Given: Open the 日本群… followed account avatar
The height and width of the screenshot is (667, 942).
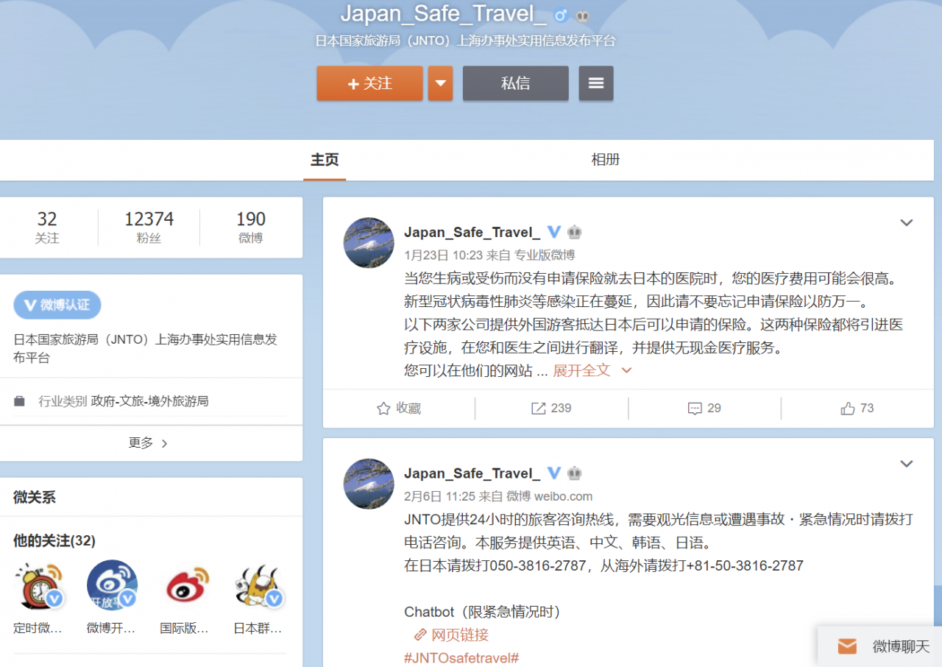Looking at the screenshot, I should [x=258, y=585].
